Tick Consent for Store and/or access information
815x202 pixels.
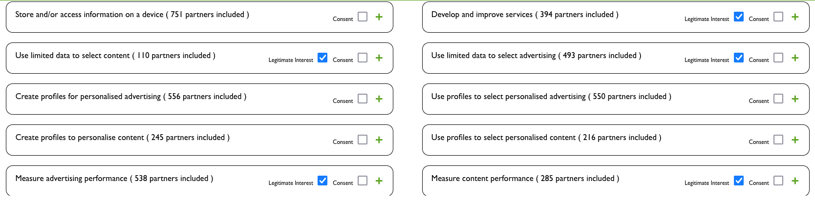[363, 17]
